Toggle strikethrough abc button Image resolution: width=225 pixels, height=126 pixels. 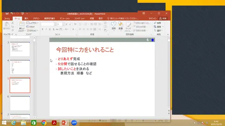point(57,29)
